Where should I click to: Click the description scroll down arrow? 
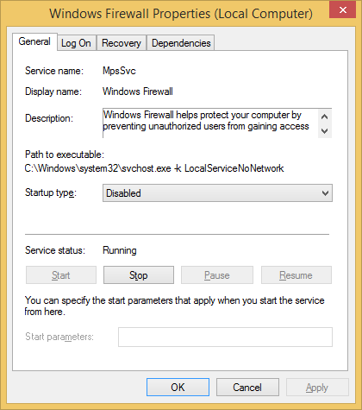click(325, 131)
